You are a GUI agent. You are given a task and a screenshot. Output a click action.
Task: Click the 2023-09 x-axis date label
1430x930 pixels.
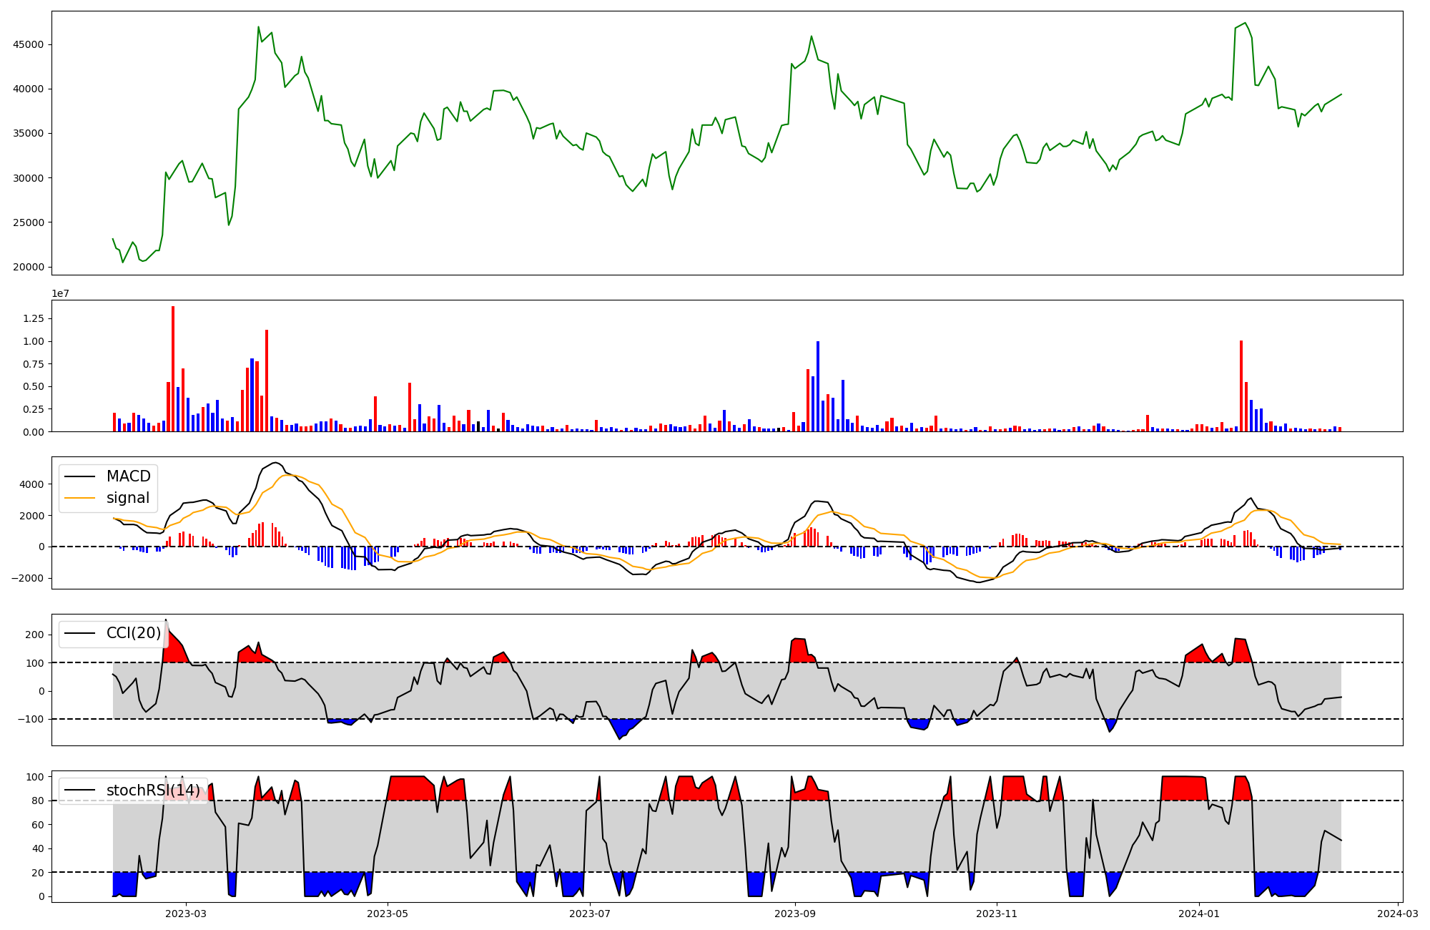[795, 914]
